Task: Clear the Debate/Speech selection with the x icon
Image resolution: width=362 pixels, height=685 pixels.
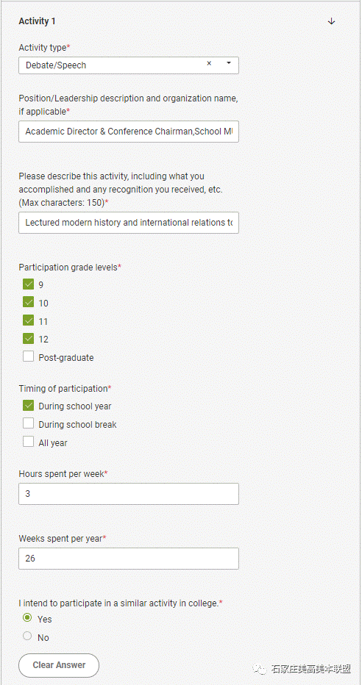Action: (x=209, y=63)
